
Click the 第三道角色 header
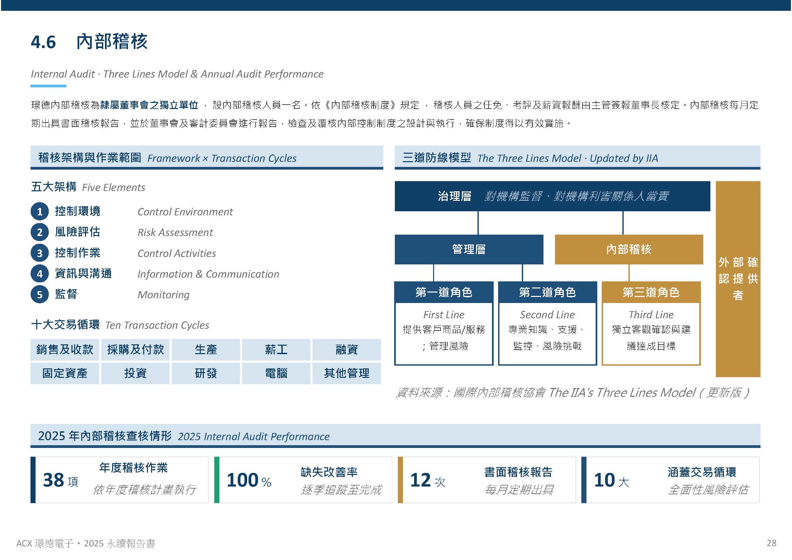(651, 293)
